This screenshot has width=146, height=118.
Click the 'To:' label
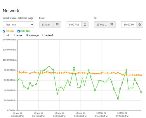pos(95,18)
